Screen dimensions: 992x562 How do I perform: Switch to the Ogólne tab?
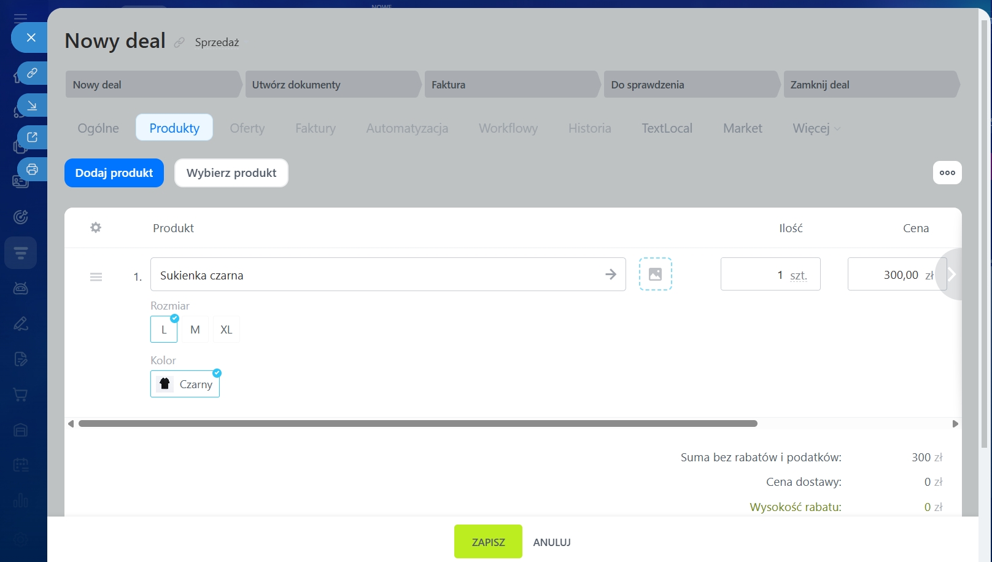[x=98, y=128]
